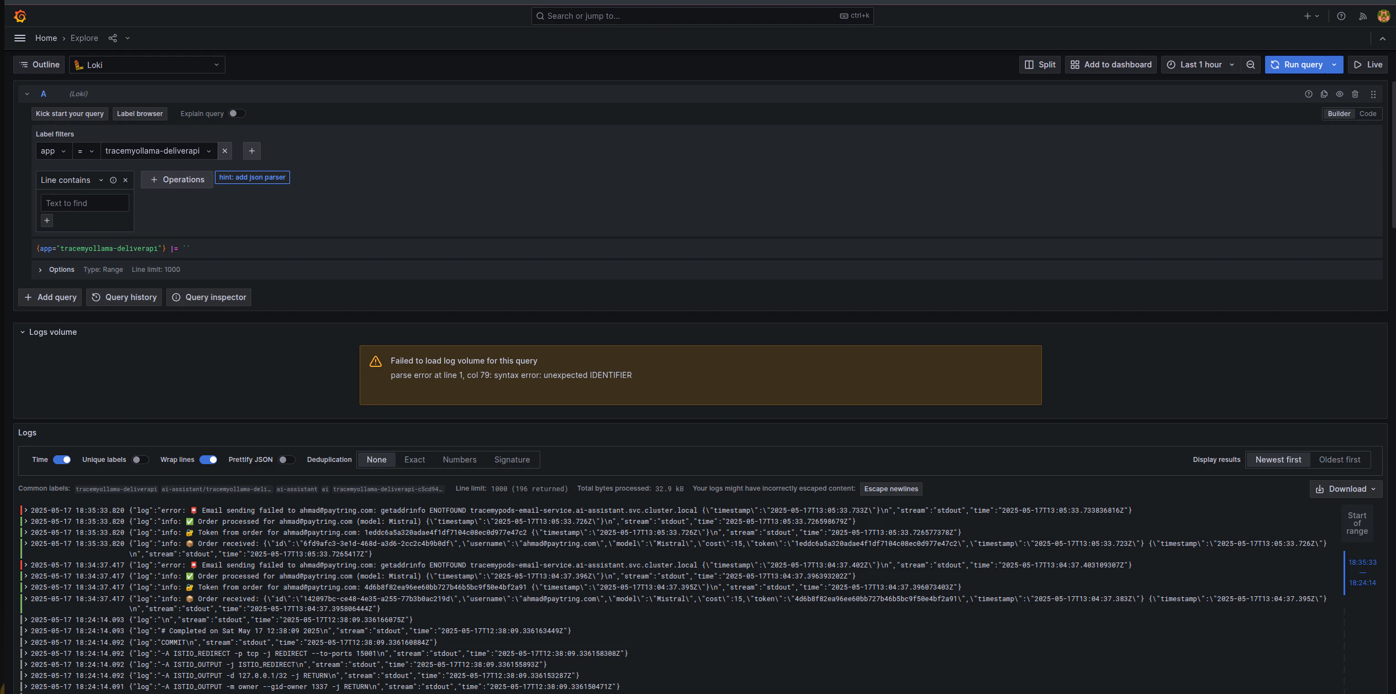The width and height of the screenshot is (1396, 694).
Task: Select Exact deduplication option
Action: point(414,460)
